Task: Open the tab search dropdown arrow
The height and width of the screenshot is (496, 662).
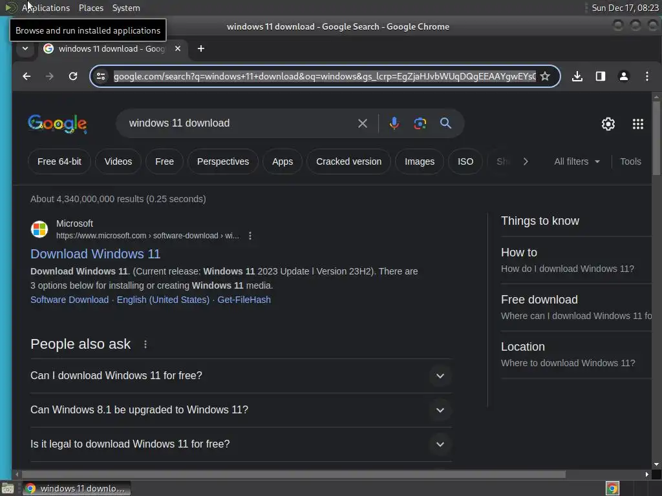Action: tap(25, 48)
